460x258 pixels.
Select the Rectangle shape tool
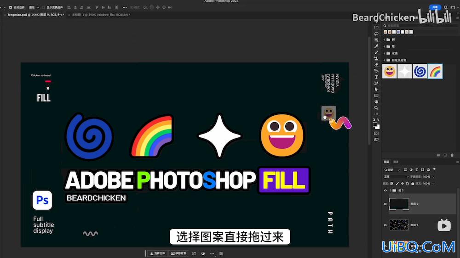click(376, 95)
